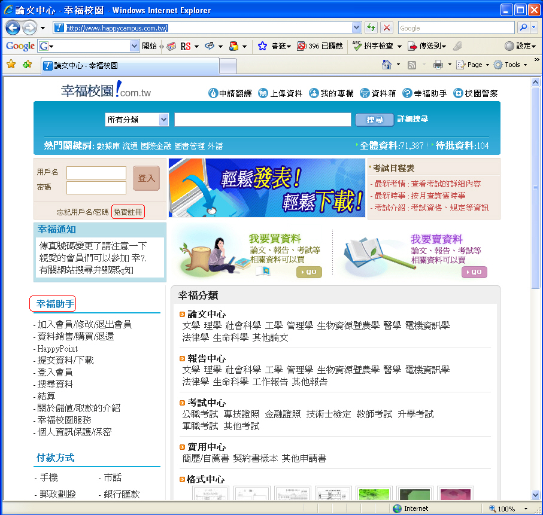Click the 用戶名 username input field
The width and height of the screenshot is (543, 515).
(x=96, y=173)
